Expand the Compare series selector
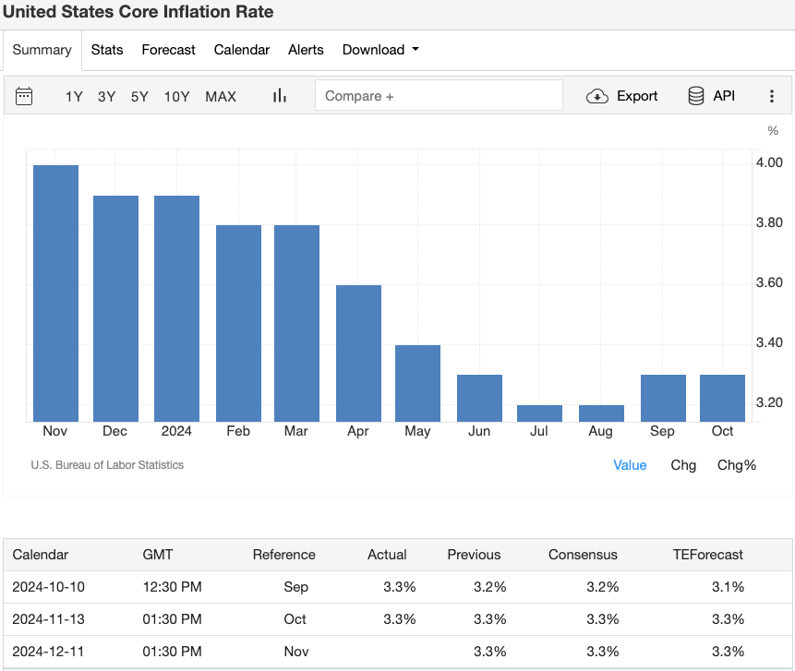 tap(439, 95)
